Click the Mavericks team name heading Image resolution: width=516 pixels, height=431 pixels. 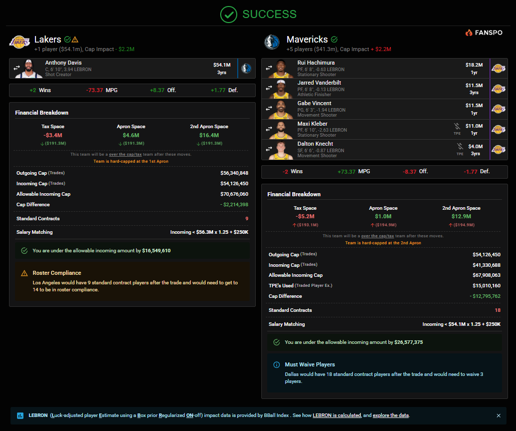click(307, 40)
